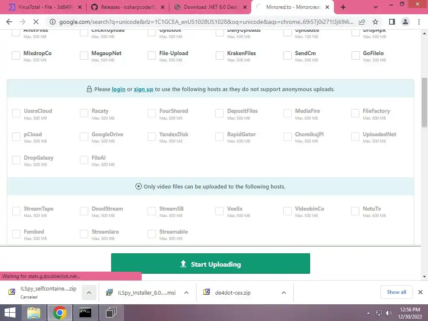Stop the page from loading
The height and width of the screenshot is (321, 428).
tap(36, 22)
